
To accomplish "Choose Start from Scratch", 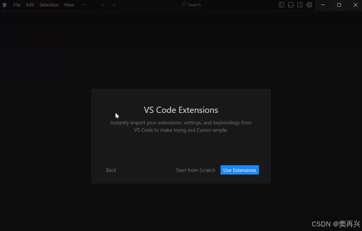I will (x=196, y=170).
